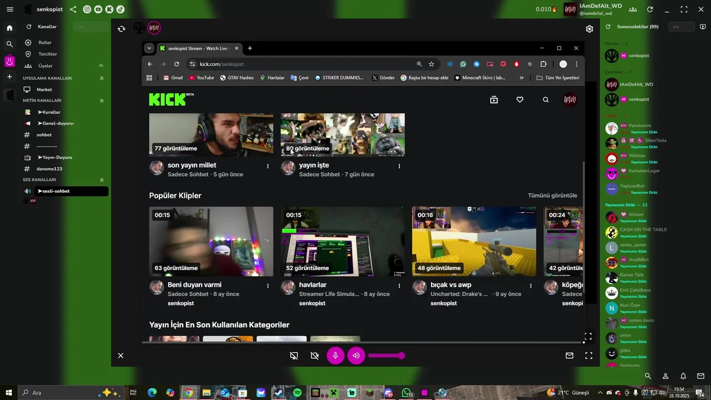
Task: Bookmark page with Chrome star icon
Action: pos(431,64)
